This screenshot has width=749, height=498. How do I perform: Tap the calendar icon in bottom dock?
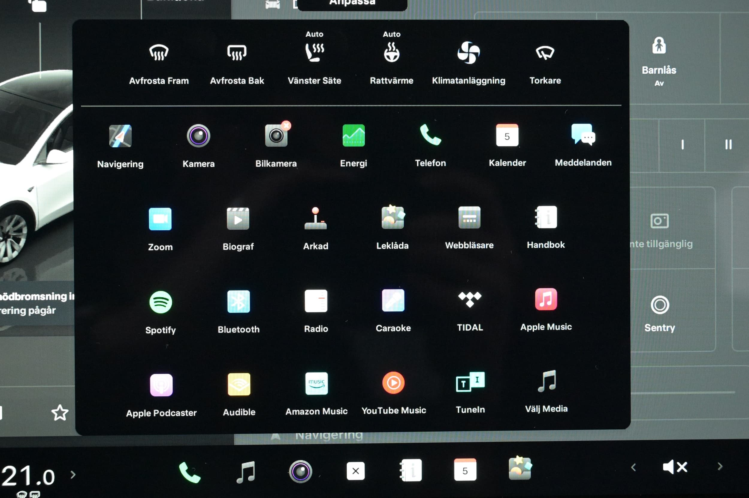click(x=465, y=470)
